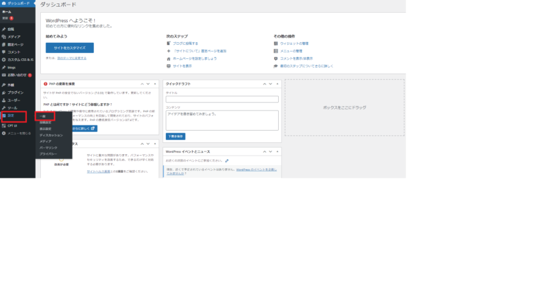Open 投稿 (Posts) pin icon in sidebar
Screen dimensions: 536x301
(4, 29)
